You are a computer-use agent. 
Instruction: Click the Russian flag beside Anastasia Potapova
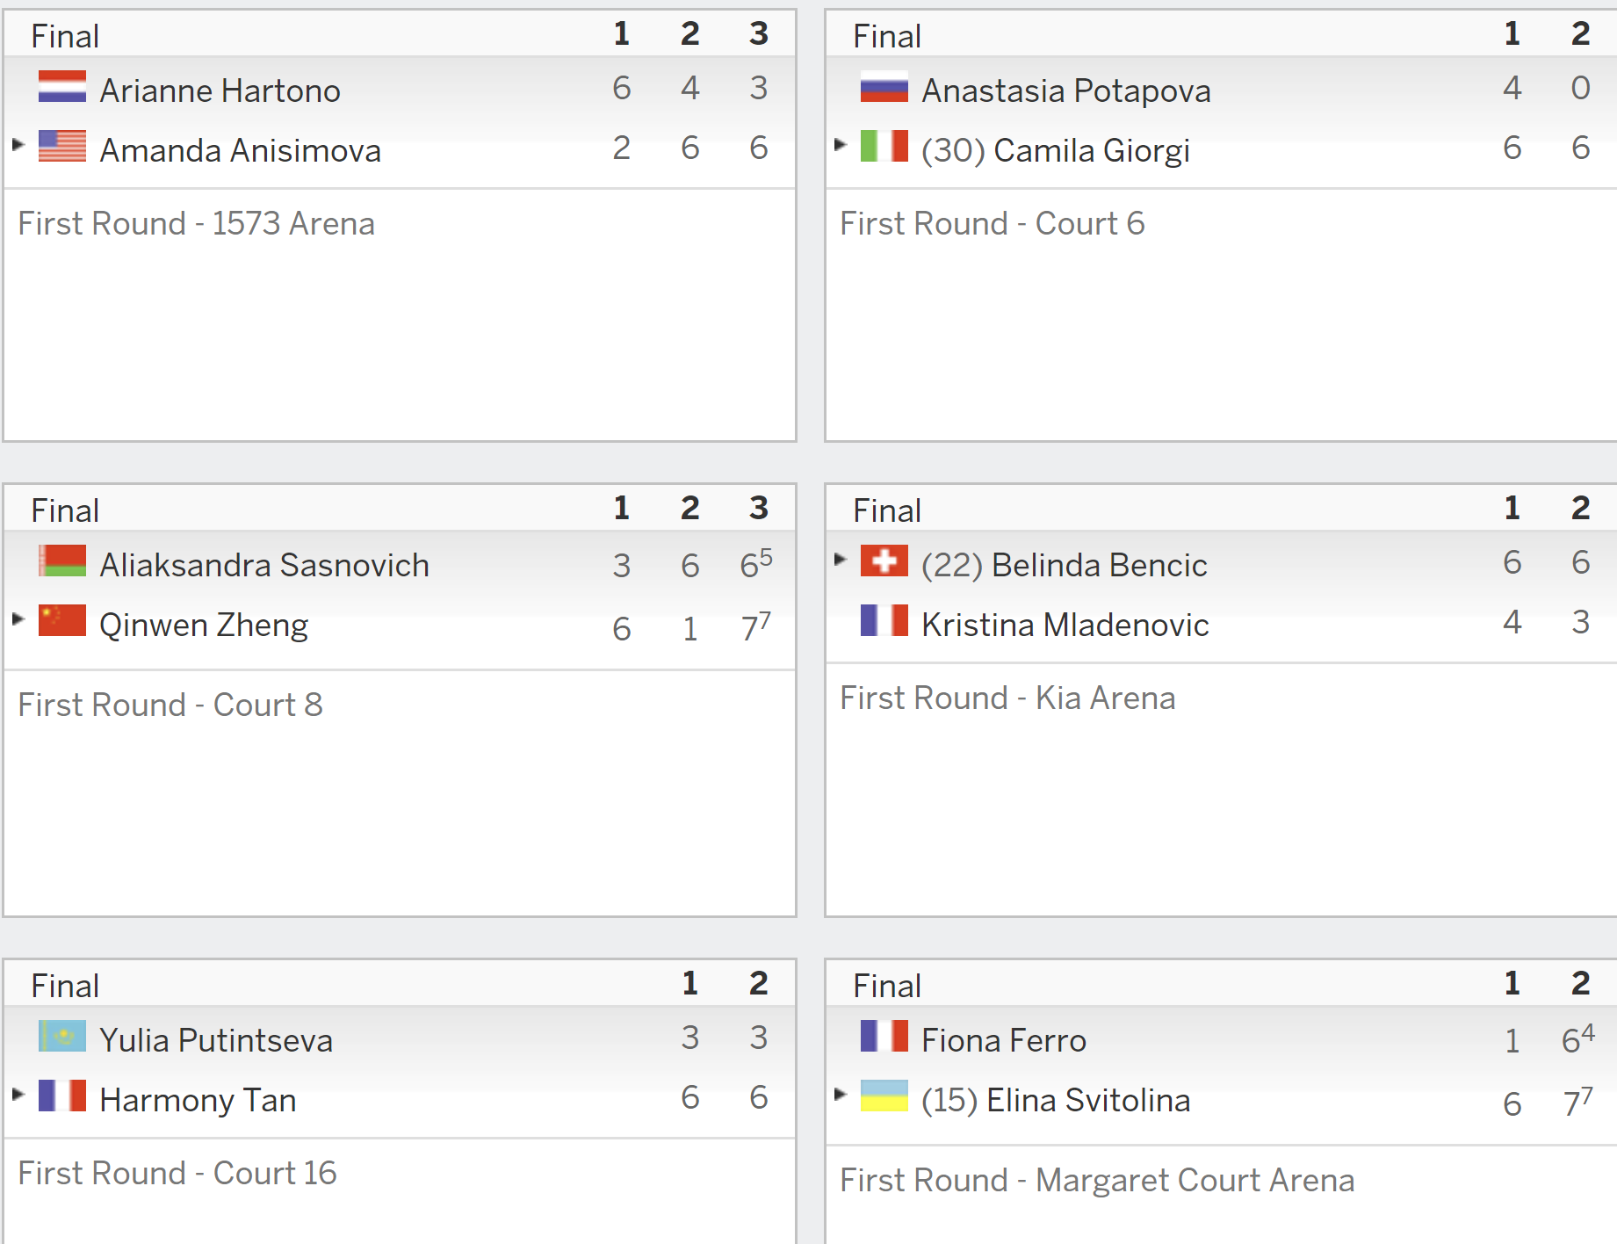tap(884, 86)
